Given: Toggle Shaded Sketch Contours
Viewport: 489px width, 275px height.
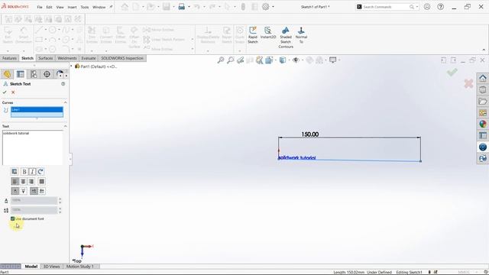Looking at the screenshot, I should (286, 37).
